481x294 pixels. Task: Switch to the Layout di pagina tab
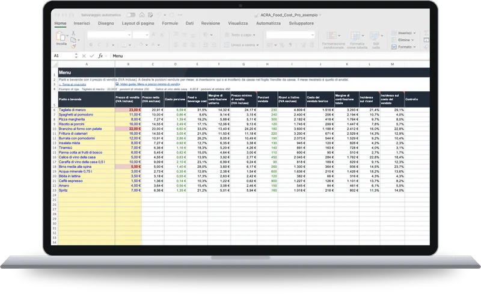138,23
